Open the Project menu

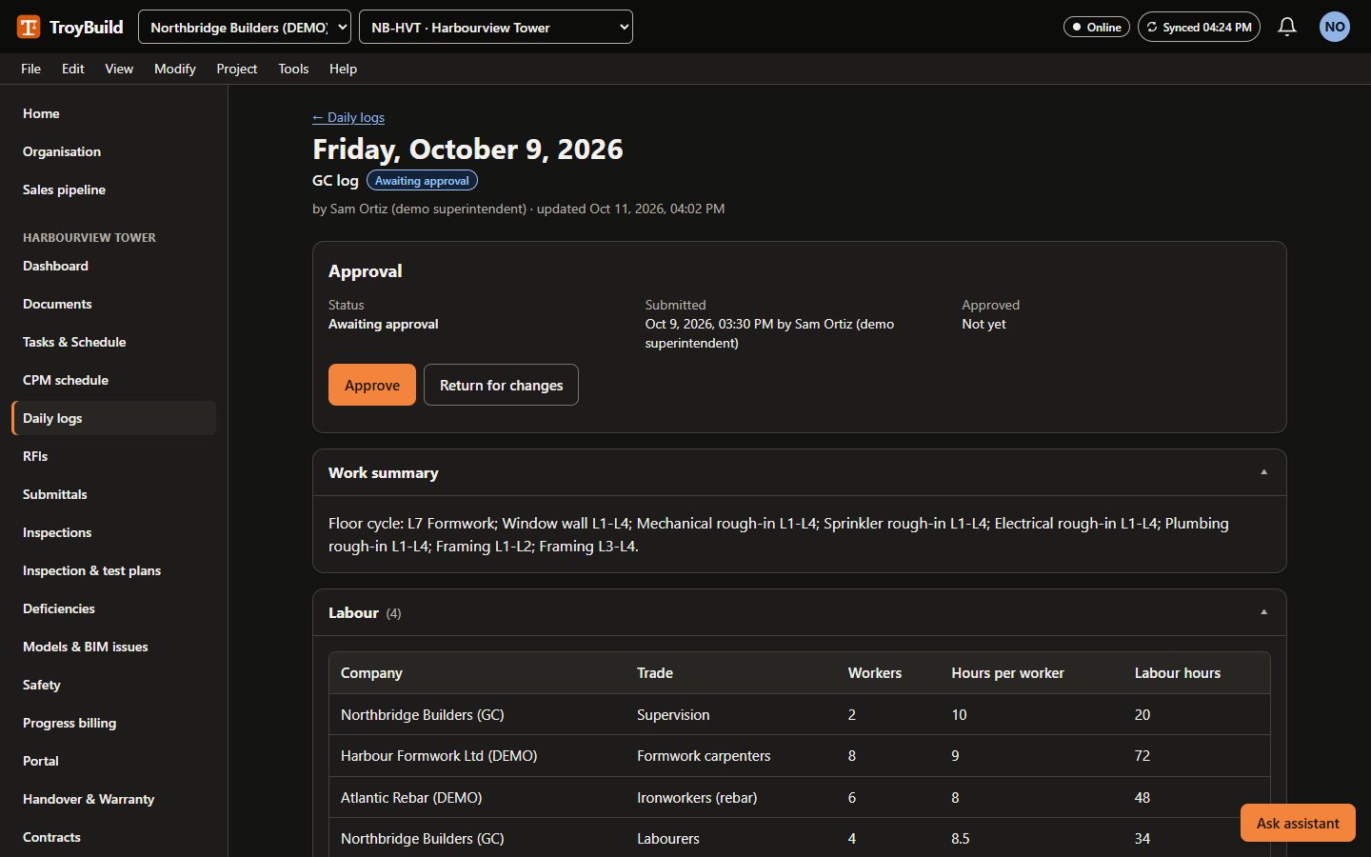[x=237, y=69]
